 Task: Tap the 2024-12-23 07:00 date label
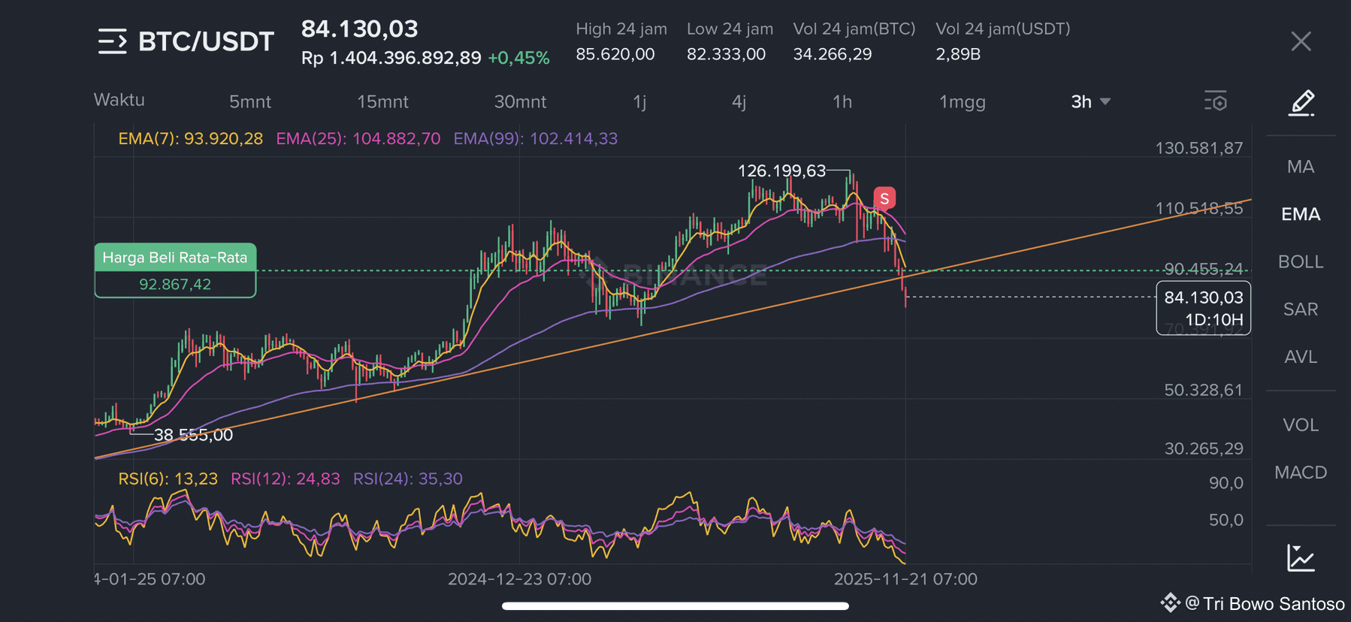pos(519,579)
